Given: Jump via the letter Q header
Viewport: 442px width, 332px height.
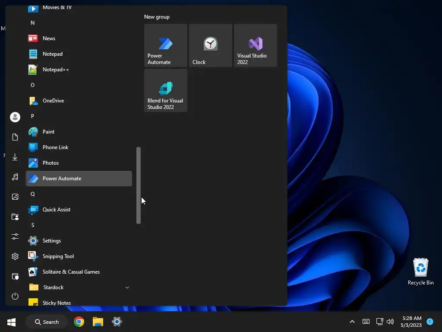Looking at the screenshot, I should tap(33, 194).
